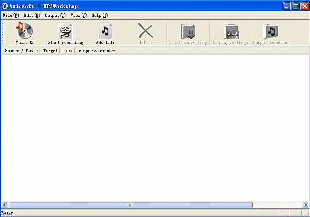Image resolution: width=310 pixels, height=217 pixels.
Task: Open the File menu
Action: click(x=11, y=15)
